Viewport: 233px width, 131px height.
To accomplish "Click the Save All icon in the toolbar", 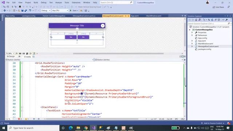I will [26, 11].
